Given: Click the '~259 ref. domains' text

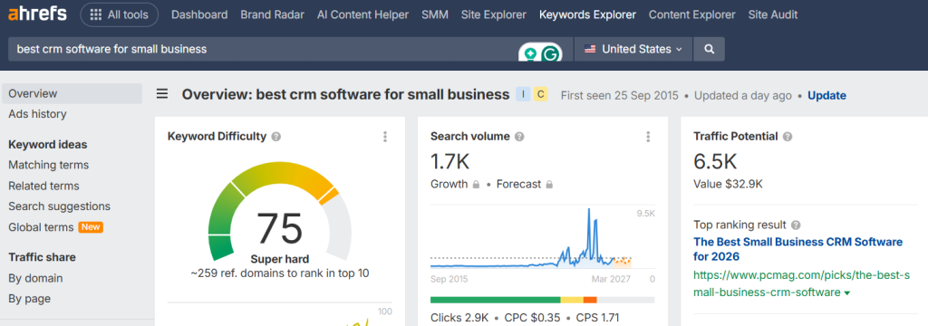Looking at the screenshot, I should [x=280, y=273].
